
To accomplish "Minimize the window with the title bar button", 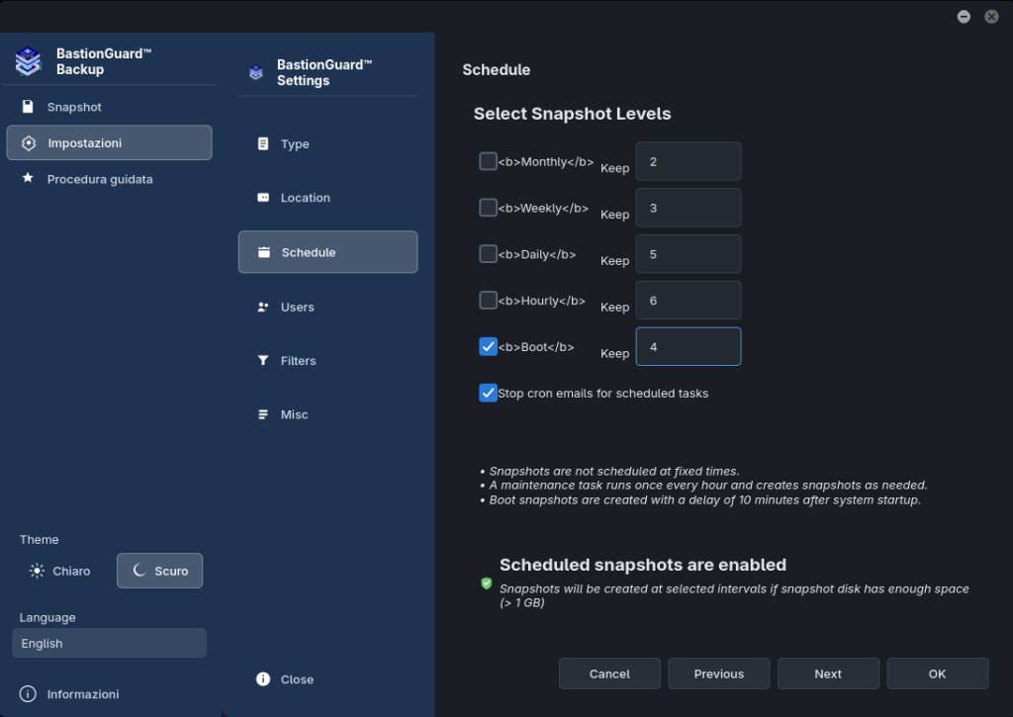I will (964, 17).
